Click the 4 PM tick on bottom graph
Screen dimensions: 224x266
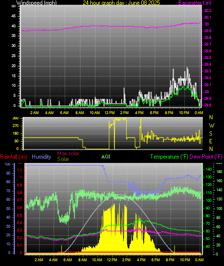coord(141,260)
